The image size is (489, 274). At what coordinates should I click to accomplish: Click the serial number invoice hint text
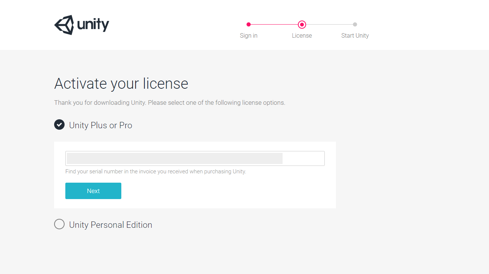coord(156,172)
